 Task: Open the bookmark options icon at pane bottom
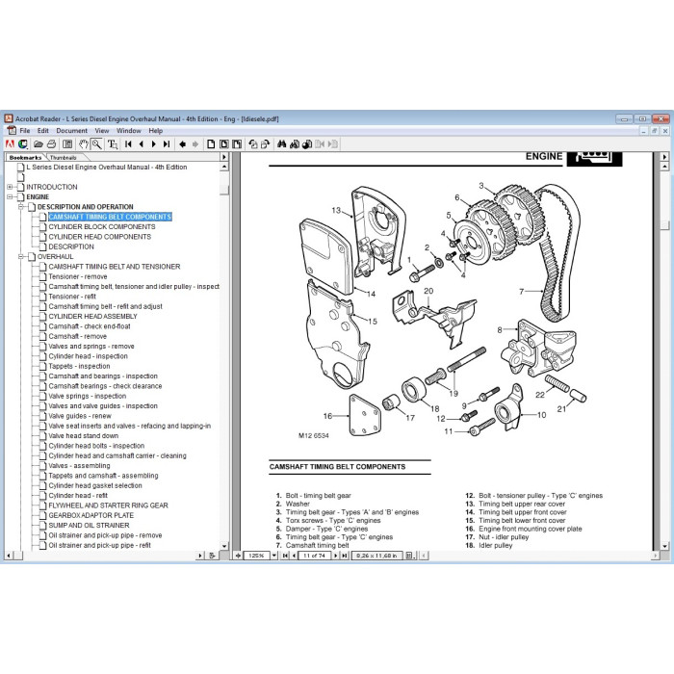pos(212,556)
